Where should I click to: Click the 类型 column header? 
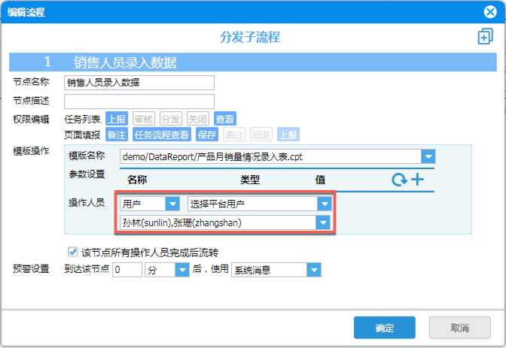pos(250,180)
